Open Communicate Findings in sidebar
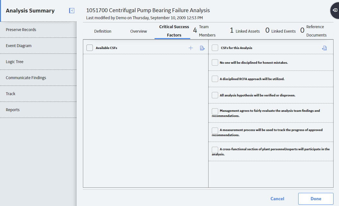 pos(38,78)
